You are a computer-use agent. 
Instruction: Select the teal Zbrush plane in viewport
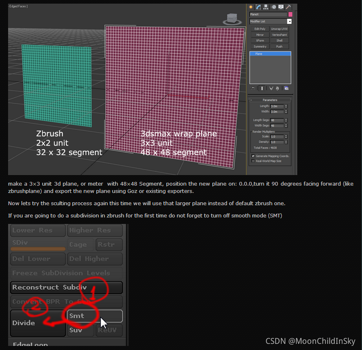click(57, 86)
